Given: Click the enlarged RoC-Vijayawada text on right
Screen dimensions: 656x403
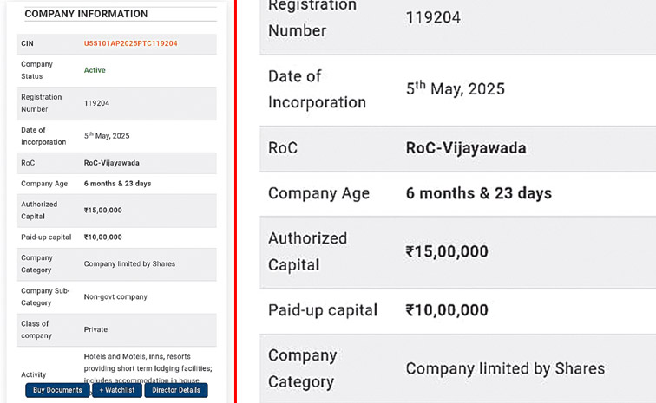Looking at the screenshot, I should (465, 147).
